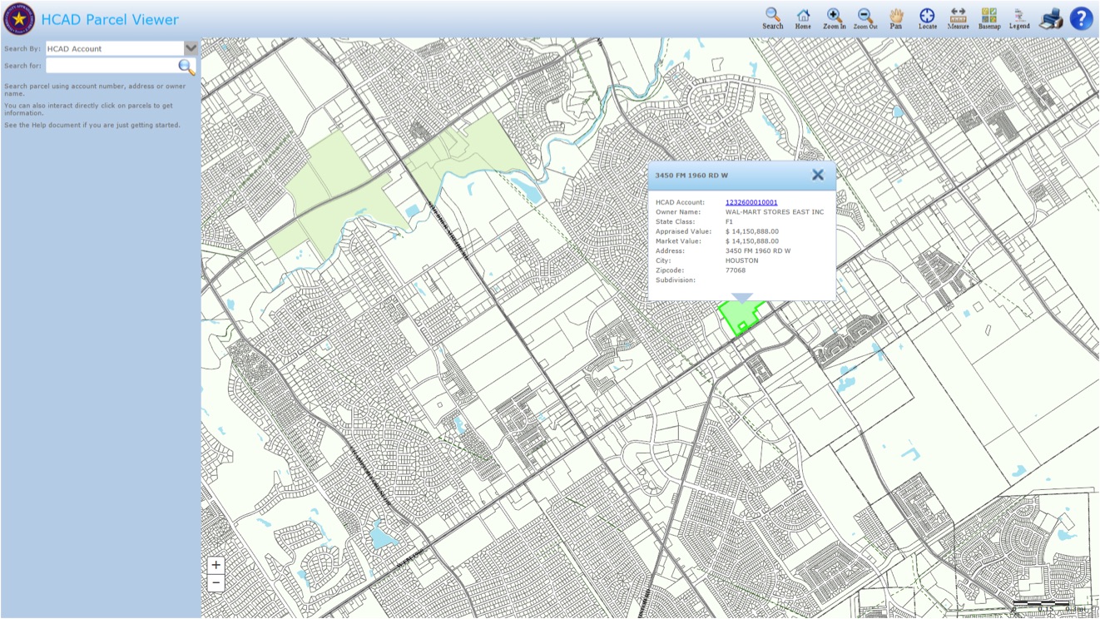Open the Search tool in toolbar
The width and height of the screenshot is (1100, 619).
point(773,18)
